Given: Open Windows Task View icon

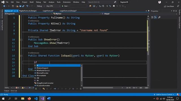Looking at the screenshot, I should (16, 98).
